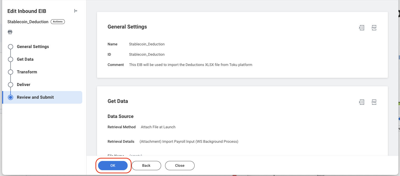The width and height of the screenshot is (400, 176).
Task: Click the Edit Inbound EIB title
Action: tap(27, 11)
